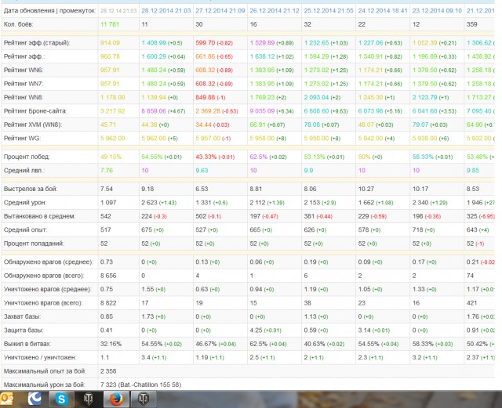Select efficiency rating value 1 600.29
This screenshot has width=502, height=408.
[154, 56]
